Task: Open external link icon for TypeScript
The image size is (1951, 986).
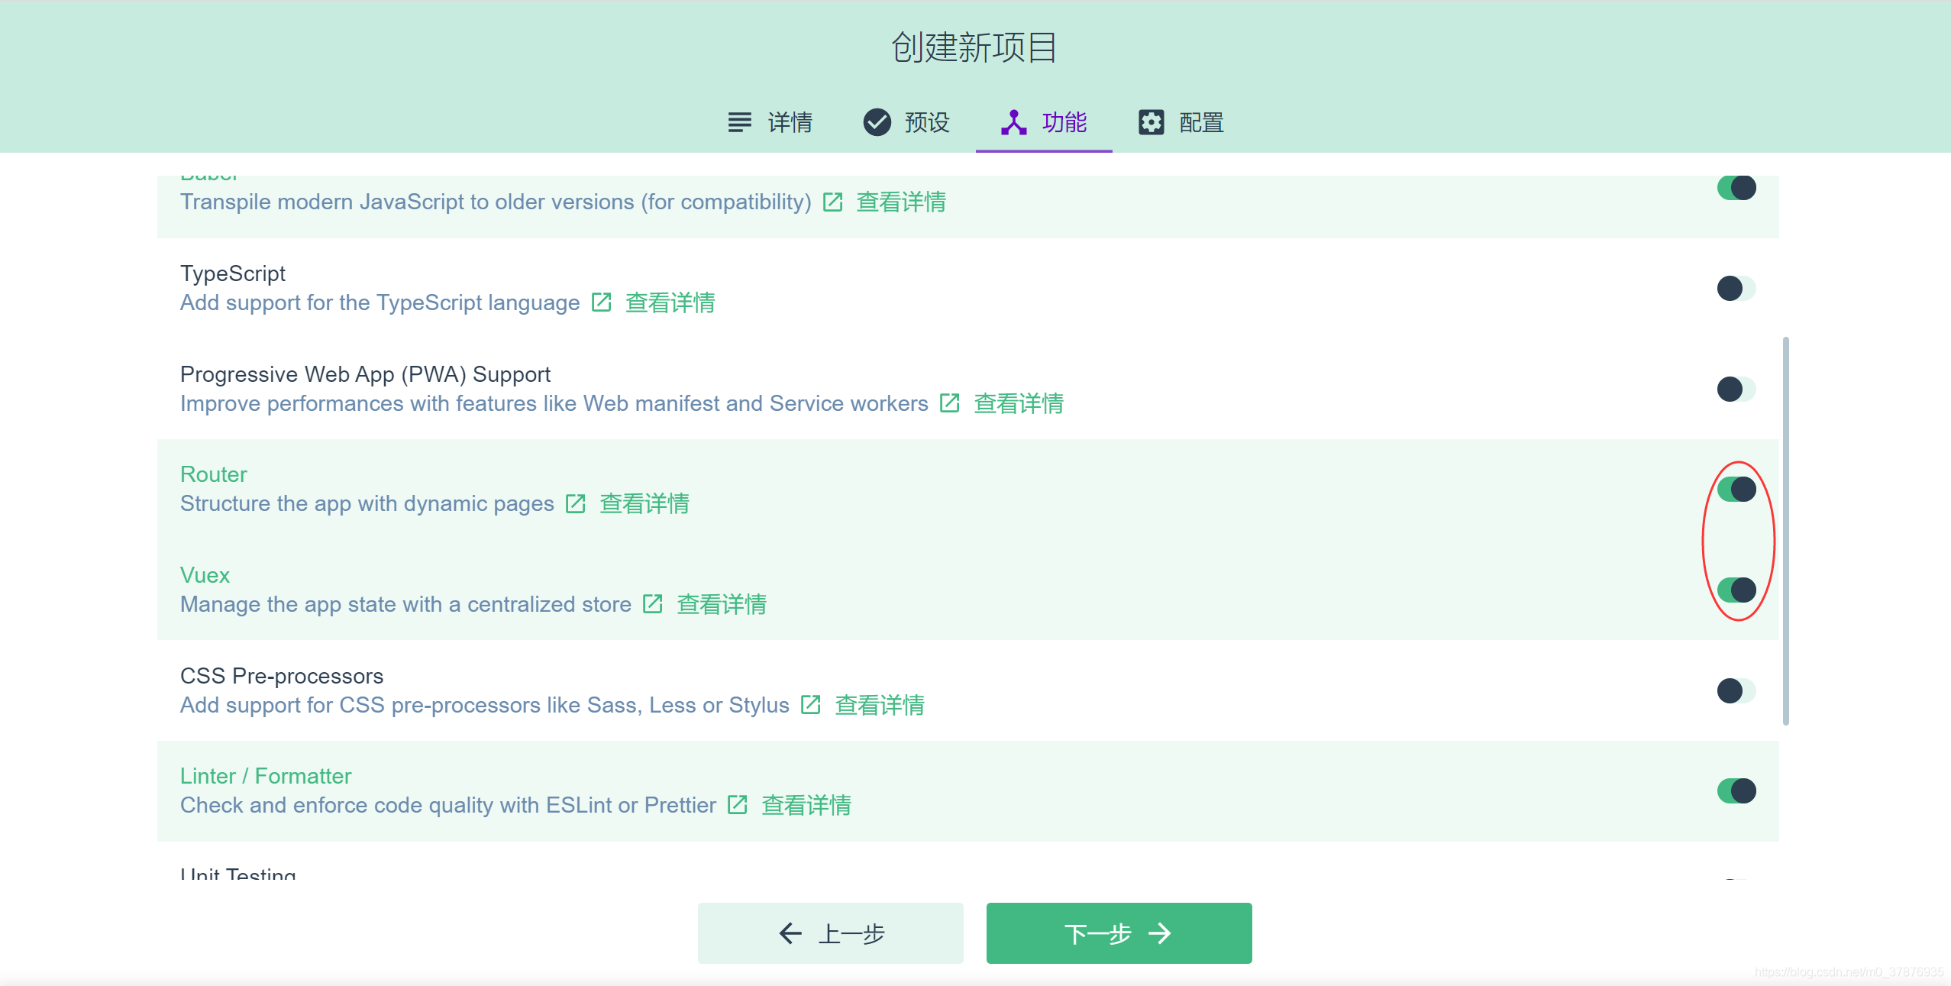Action: 601,303
